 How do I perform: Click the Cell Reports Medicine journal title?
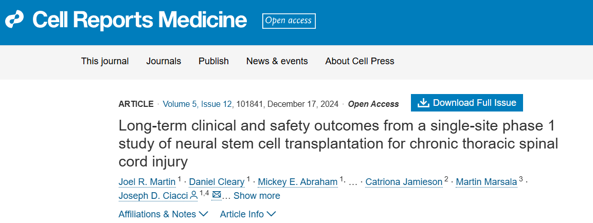pyautogui.click(x=139, y=20)
